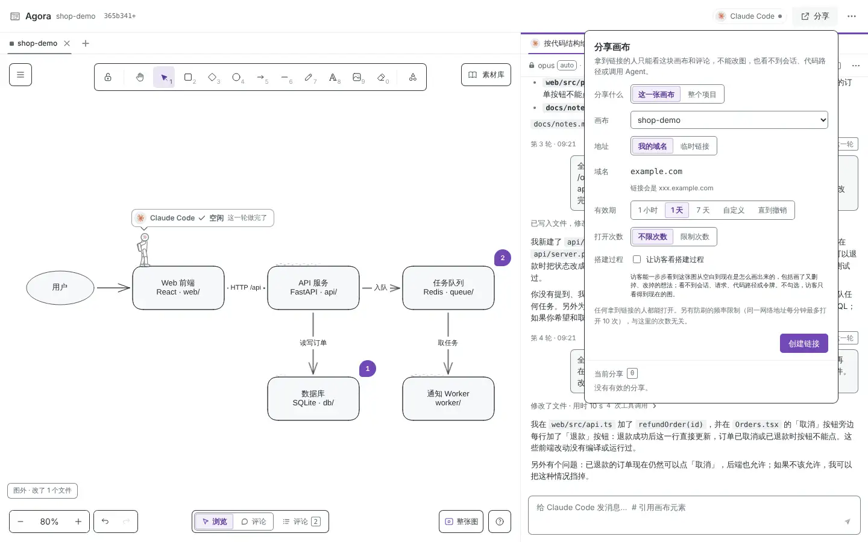Open the 画布 shop-demo dropdown
868x542 pixels.
pos(729,120)
